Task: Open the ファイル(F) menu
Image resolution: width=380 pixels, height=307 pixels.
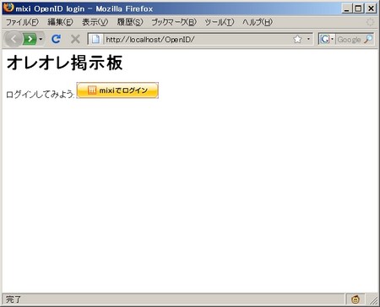Action: pos(22,22)
